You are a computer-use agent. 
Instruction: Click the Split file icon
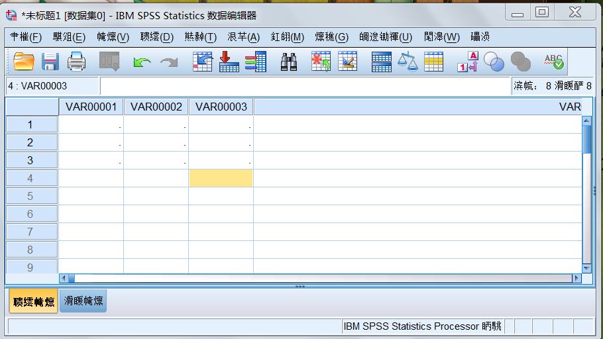click(x=382, y=62)
